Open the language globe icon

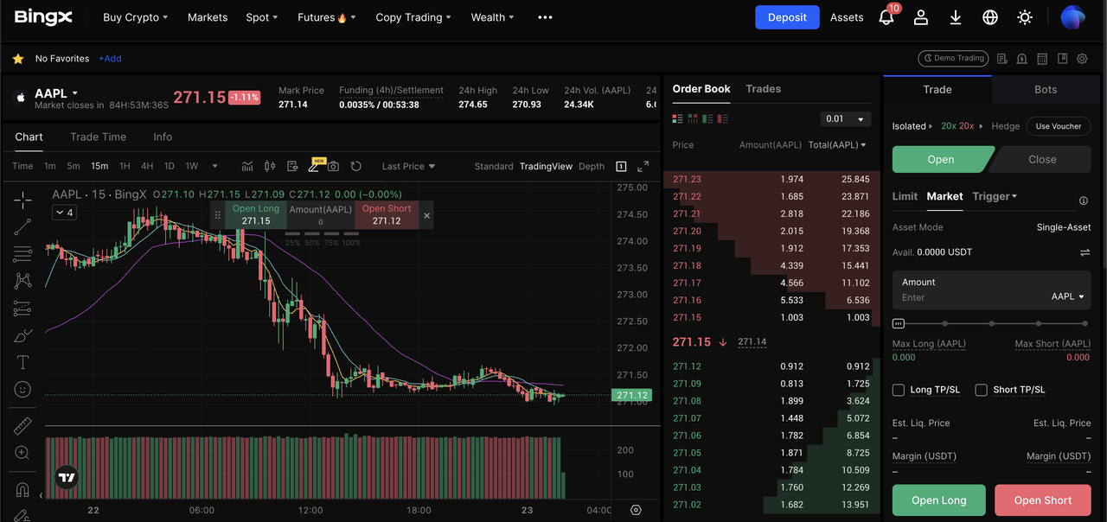[x=990, y=17]
